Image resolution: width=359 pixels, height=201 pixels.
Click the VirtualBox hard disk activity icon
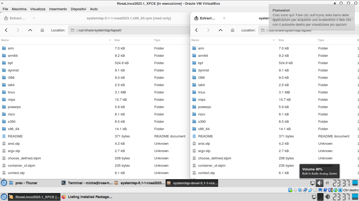(x=290, y=190)
